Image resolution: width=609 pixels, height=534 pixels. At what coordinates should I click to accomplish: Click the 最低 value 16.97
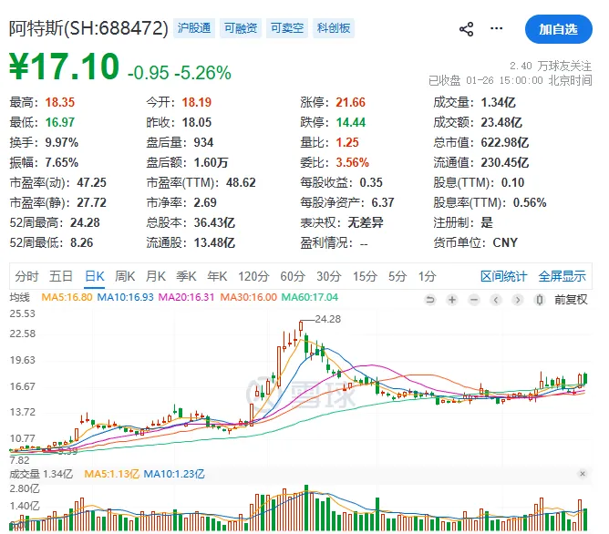[60, 123]
